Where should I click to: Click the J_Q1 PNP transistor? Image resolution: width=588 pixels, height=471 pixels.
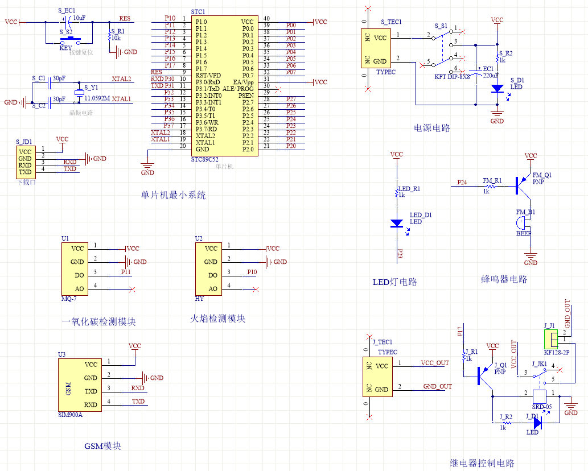point(486,376)
